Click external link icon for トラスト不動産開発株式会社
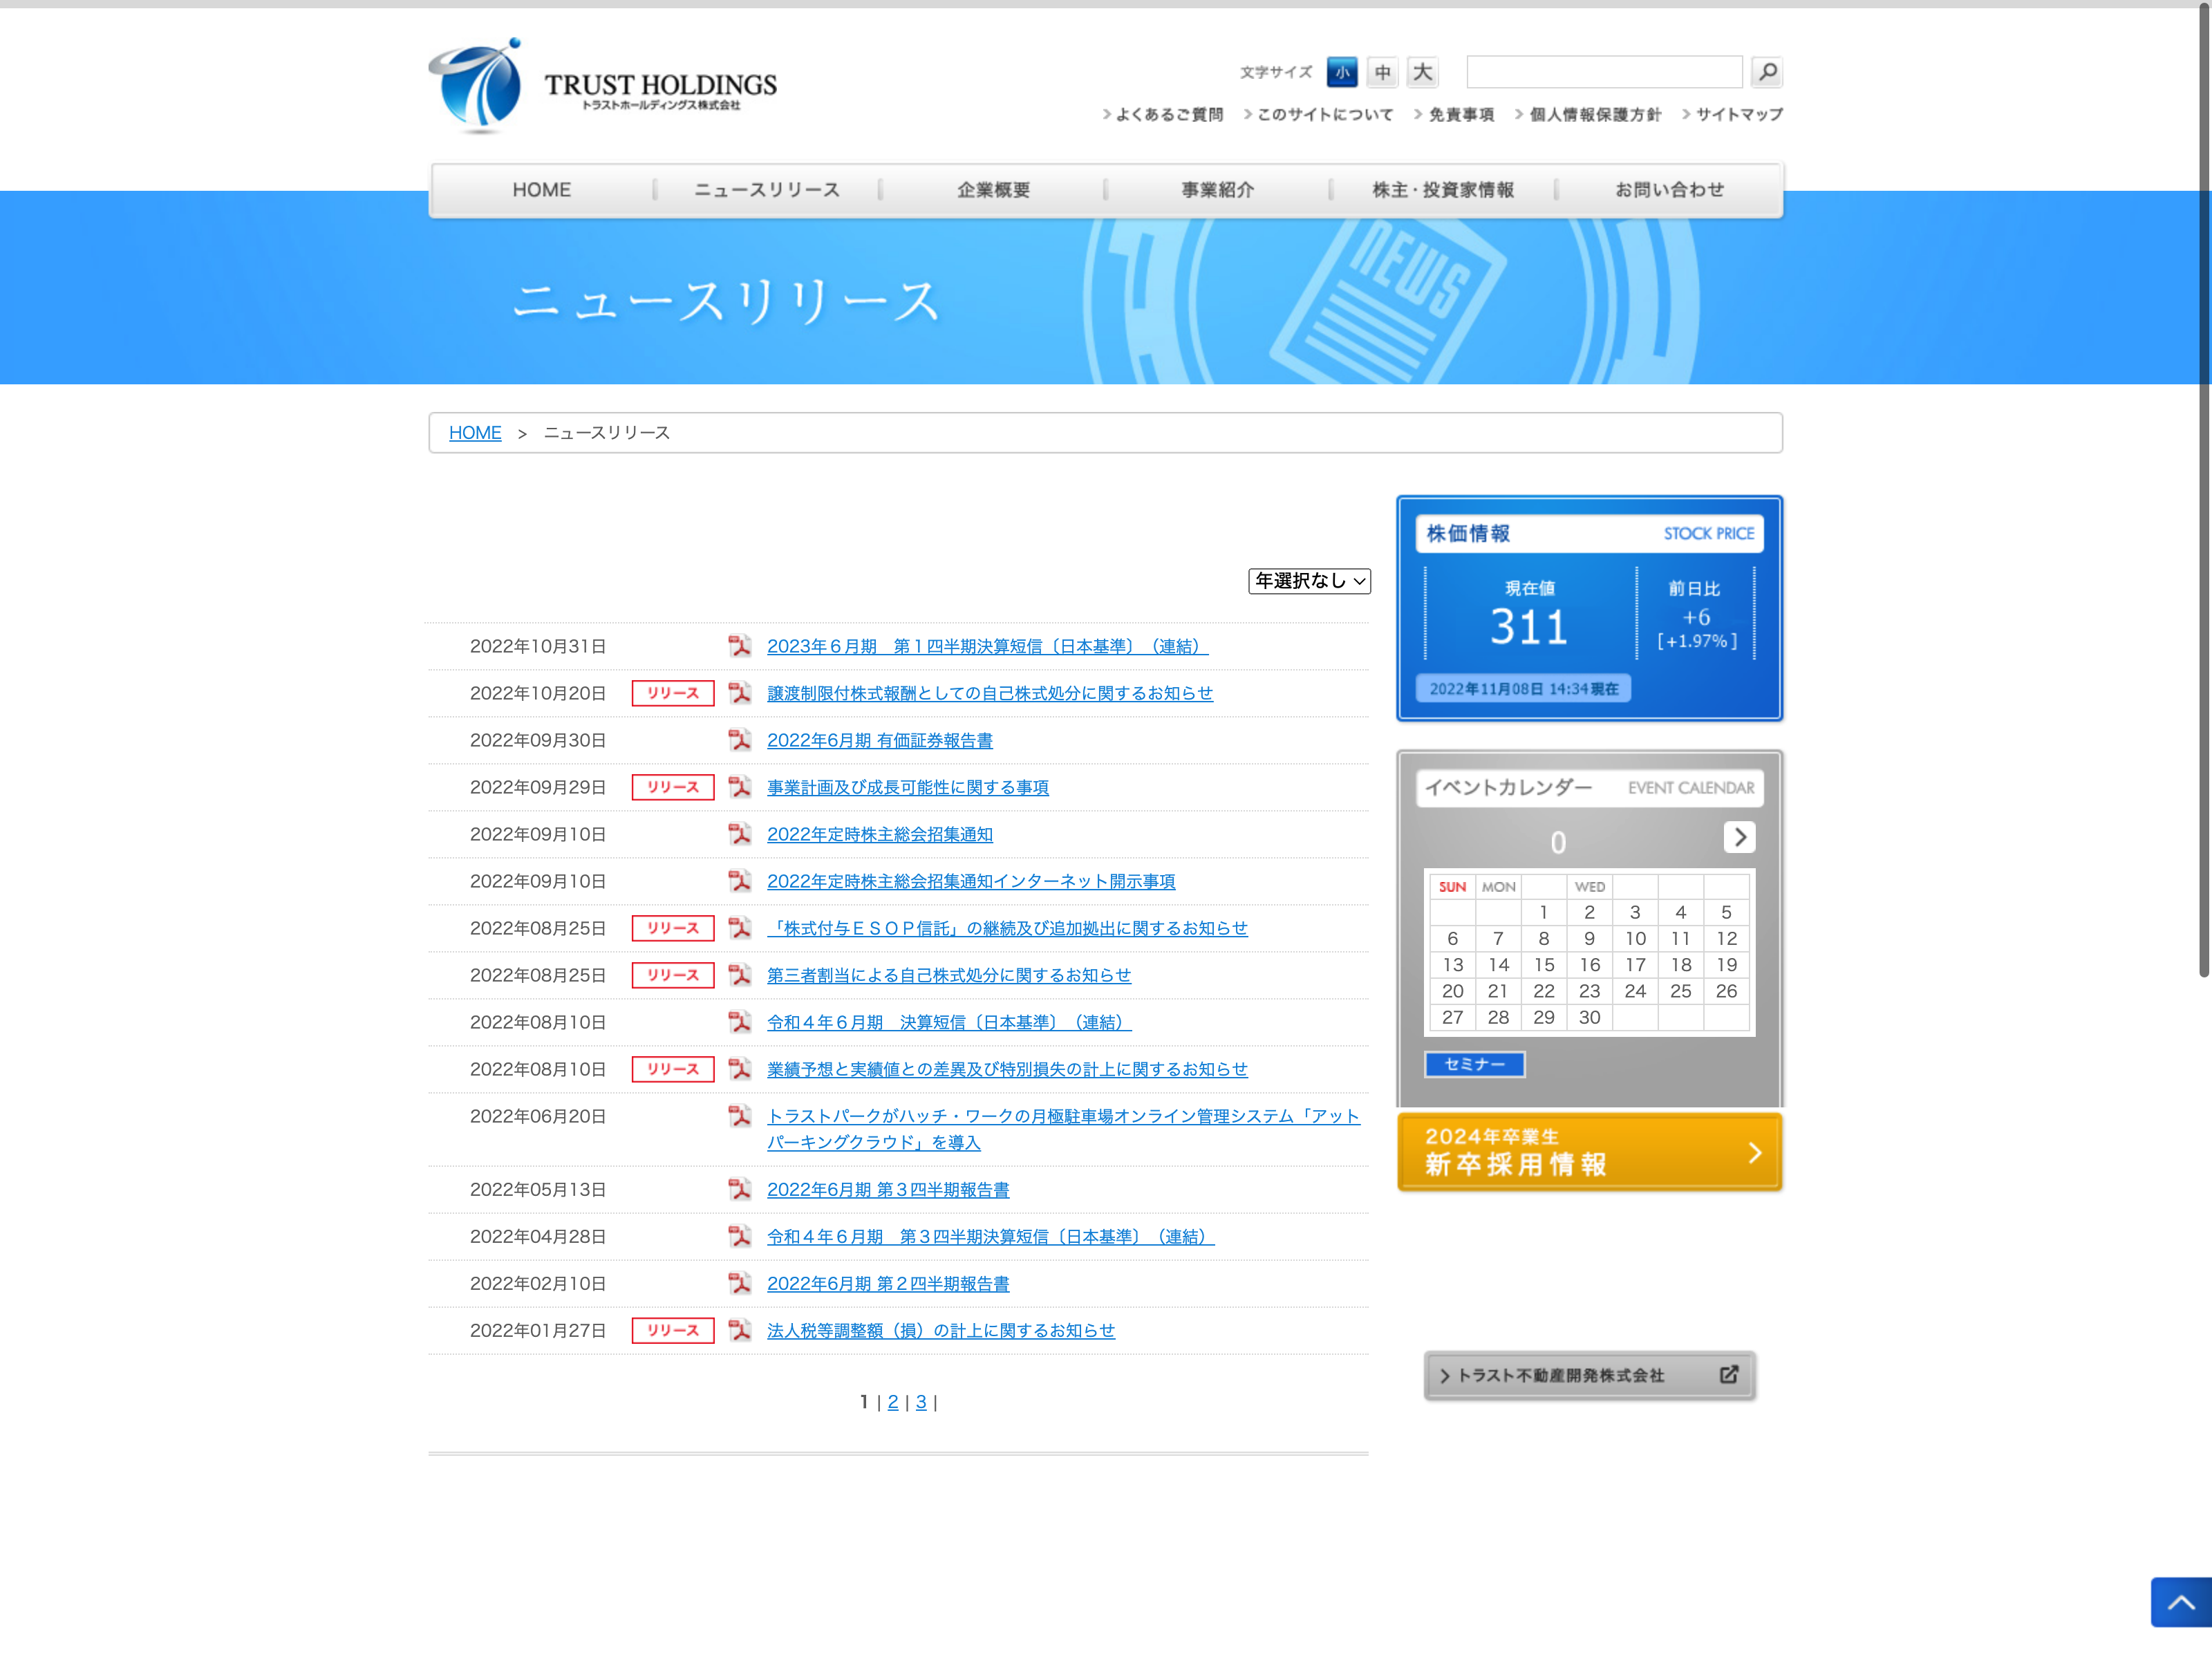 (1729, 1375)
